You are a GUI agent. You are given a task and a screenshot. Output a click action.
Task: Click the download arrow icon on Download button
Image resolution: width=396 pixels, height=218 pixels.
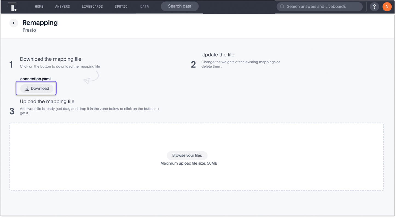(27, 88)
